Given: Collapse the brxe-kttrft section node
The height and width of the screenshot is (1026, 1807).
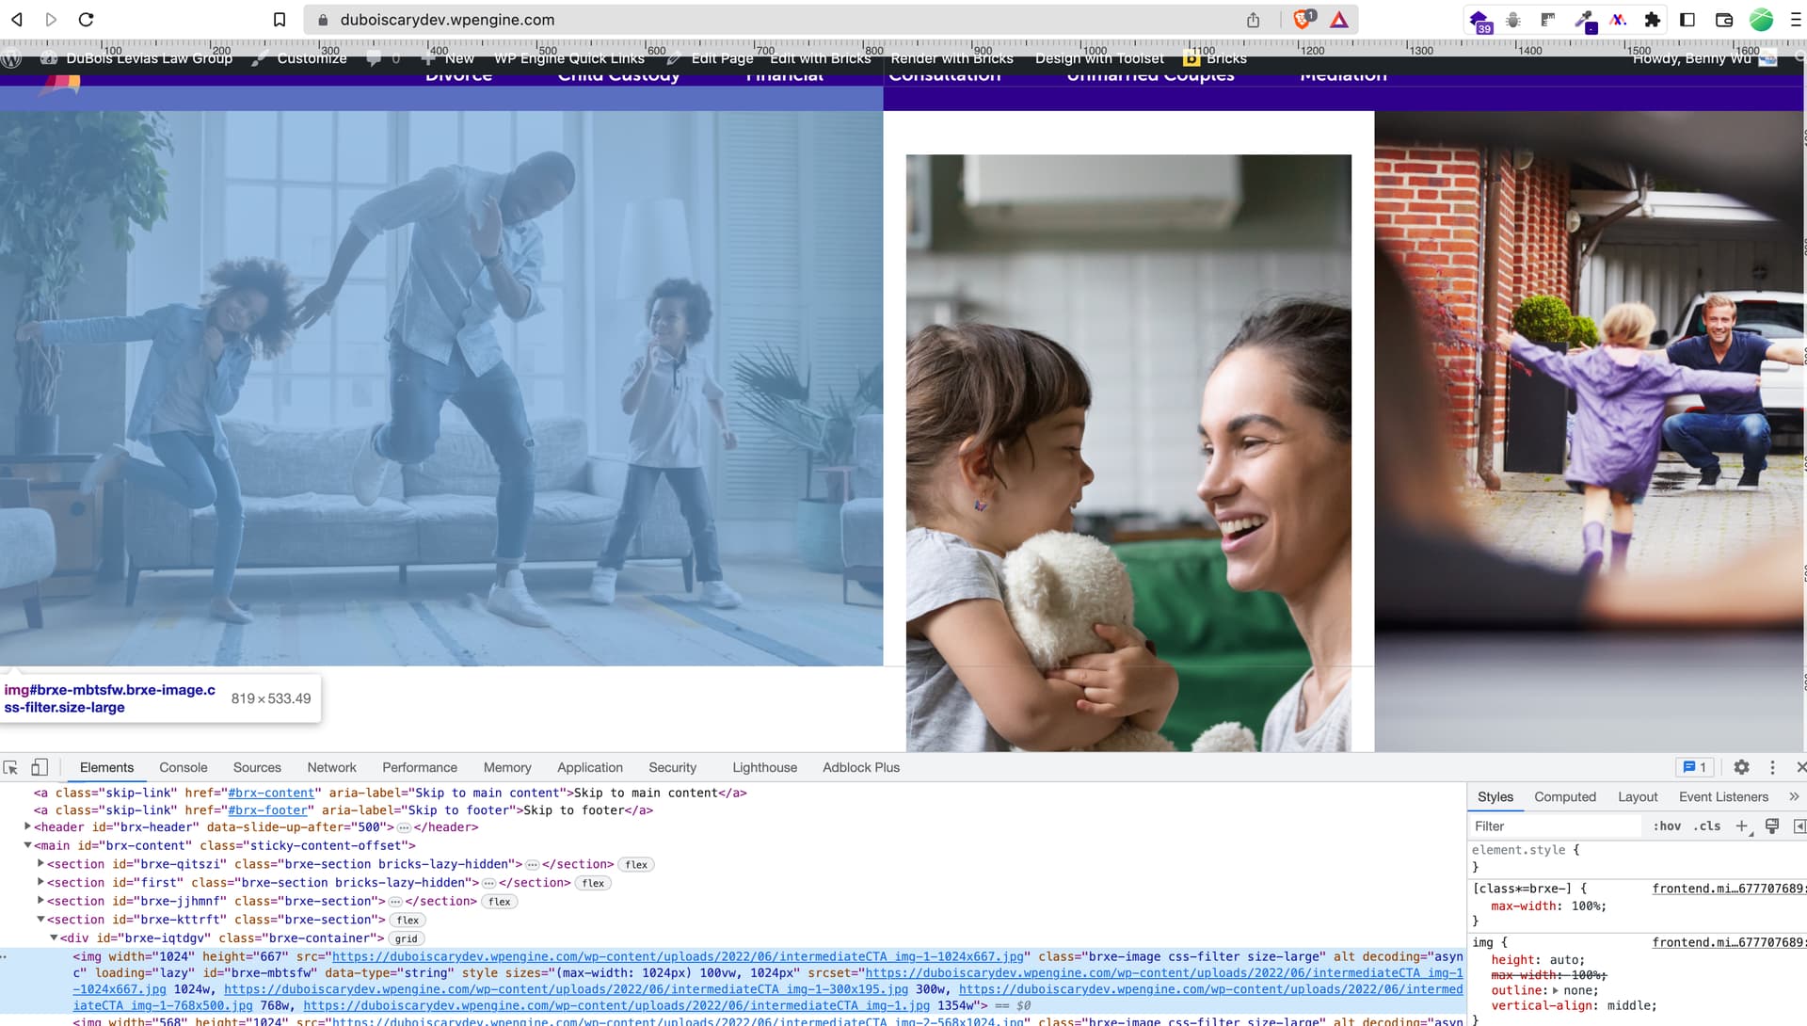Looking at the screenshot, I should click(40, 920).
